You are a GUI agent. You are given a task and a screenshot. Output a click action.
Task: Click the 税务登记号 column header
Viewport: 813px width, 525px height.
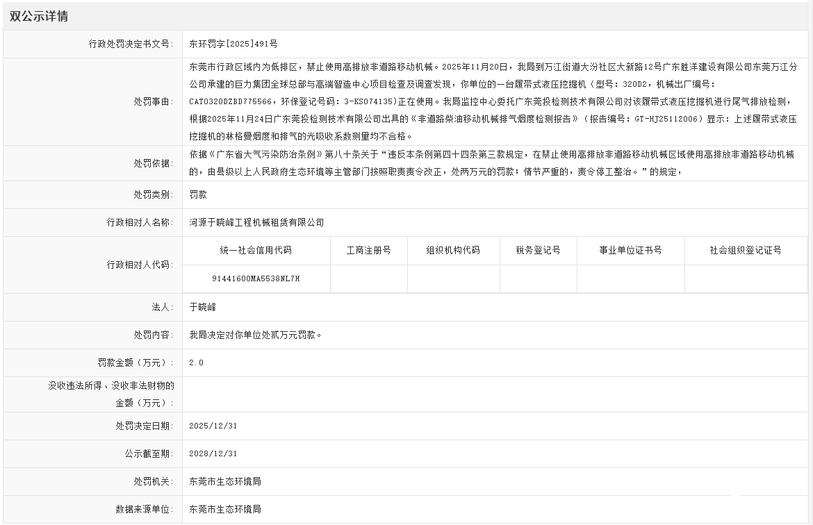538,250
